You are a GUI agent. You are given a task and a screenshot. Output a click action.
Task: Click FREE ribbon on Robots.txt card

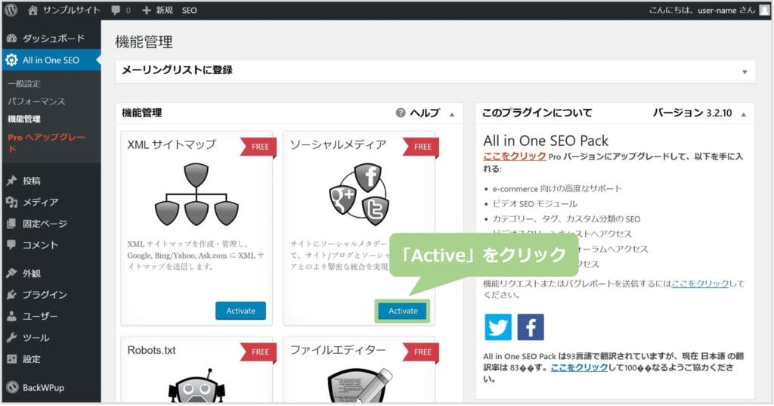259,352
